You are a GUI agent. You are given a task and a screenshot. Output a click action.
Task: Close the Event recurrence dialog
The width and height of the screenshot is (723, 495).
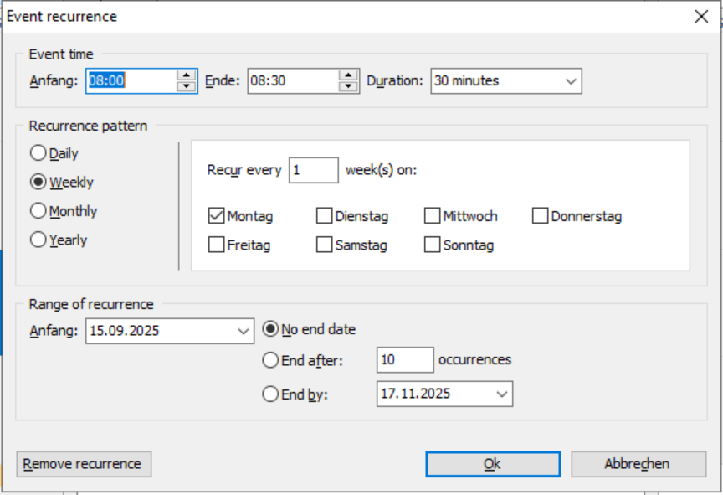point(701,17)
